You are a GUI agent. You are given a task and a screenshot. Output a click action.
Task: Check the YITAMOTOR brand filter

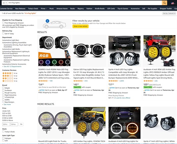(3, 97)
